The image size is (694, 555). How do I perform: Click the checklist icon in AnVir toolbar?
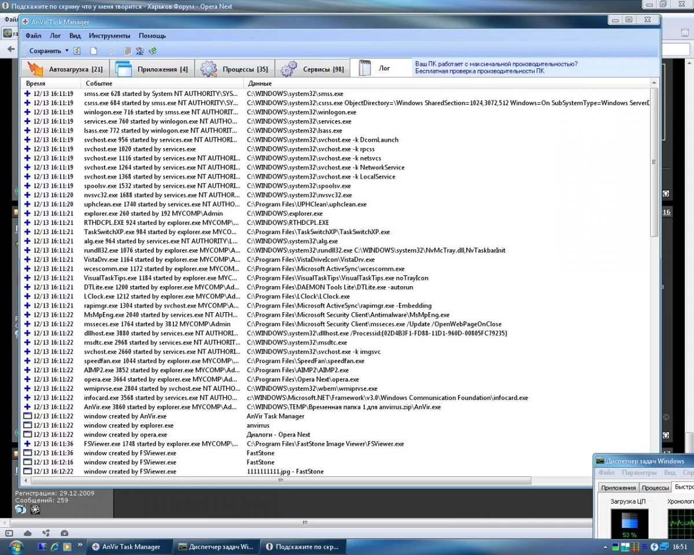[77, 51]
